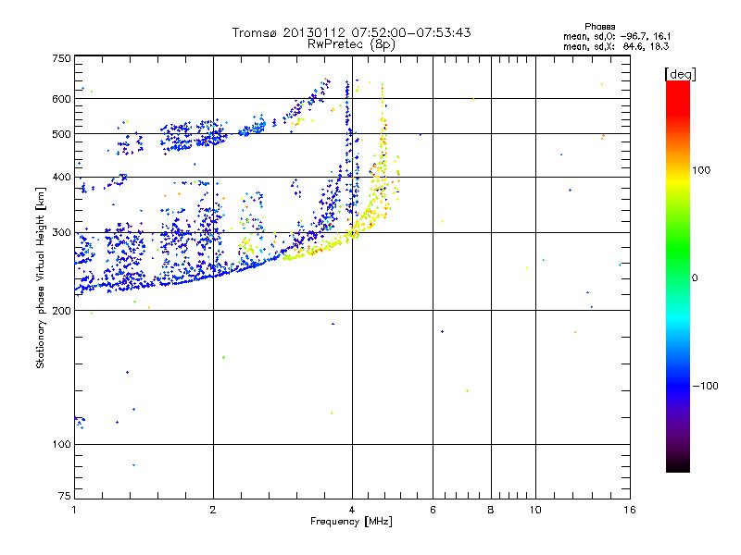Click y-axis tick label '75'
741x555 pixels.
tap(65, 496)
